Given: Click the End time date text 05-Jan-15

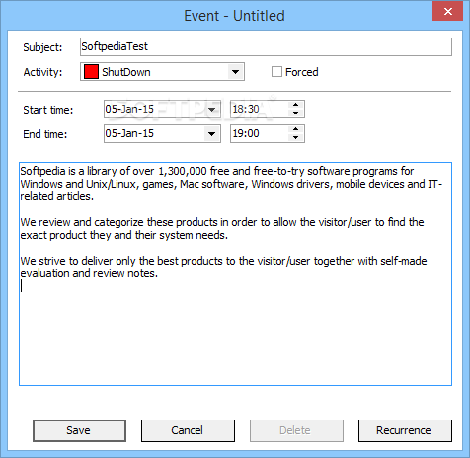Looking at the screenshot, I should [x=129, y=133].
